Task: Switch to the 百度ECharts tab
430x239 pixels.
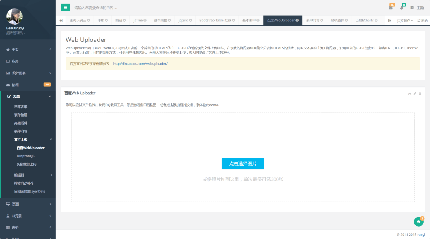Action: pos(364,21)
